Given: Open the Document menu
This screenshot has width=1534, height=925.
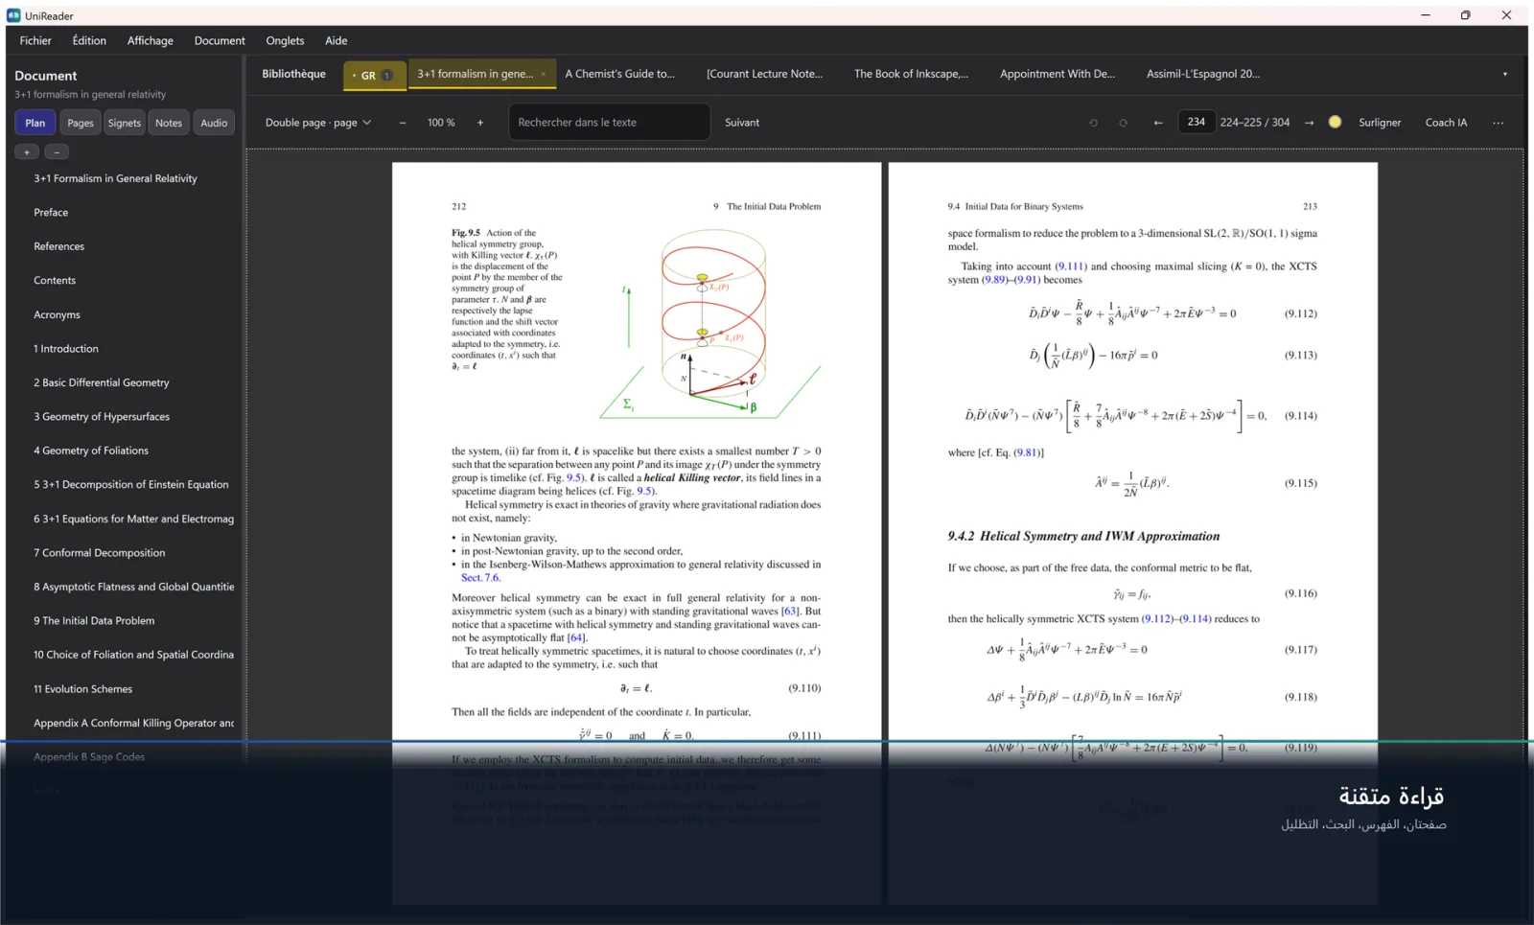Looking at the screenshot, I should [x=220, y=40].
